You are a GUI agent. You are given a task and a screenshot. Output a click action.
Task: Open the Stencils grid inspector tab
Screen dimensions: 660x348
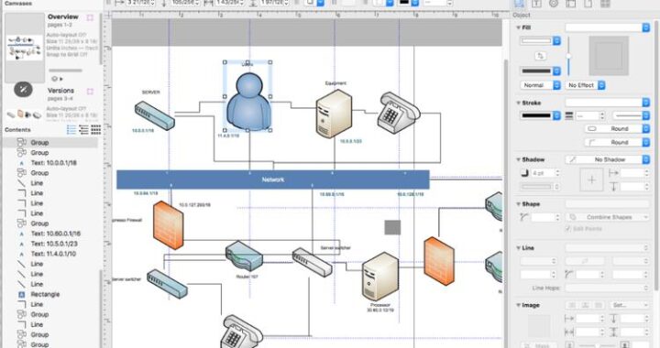(605, 4)
